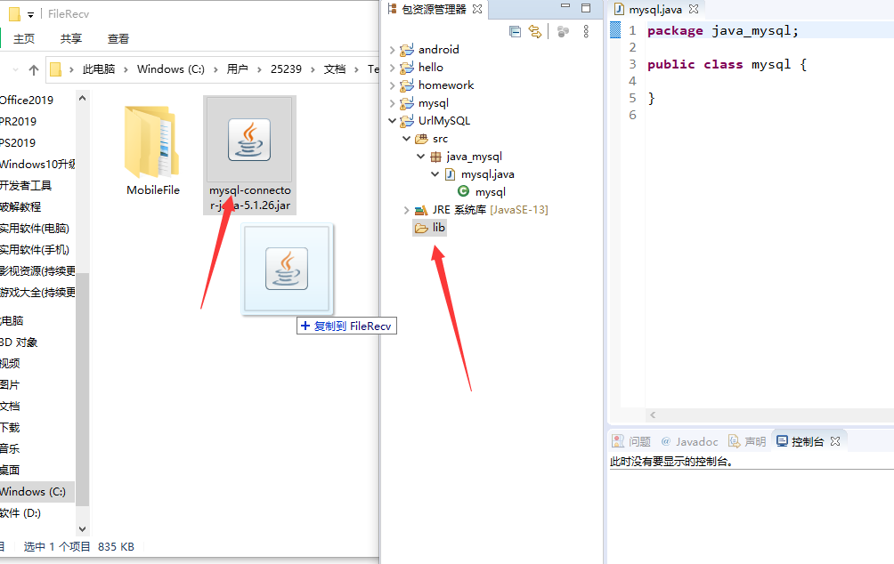Click the lib folder icon under UrlMySQL

(421, 227)
